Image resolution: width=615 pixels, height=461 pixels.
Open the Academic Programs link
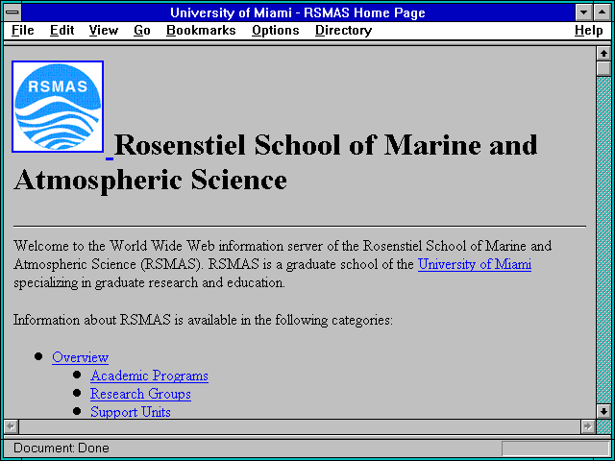[149, 376]
